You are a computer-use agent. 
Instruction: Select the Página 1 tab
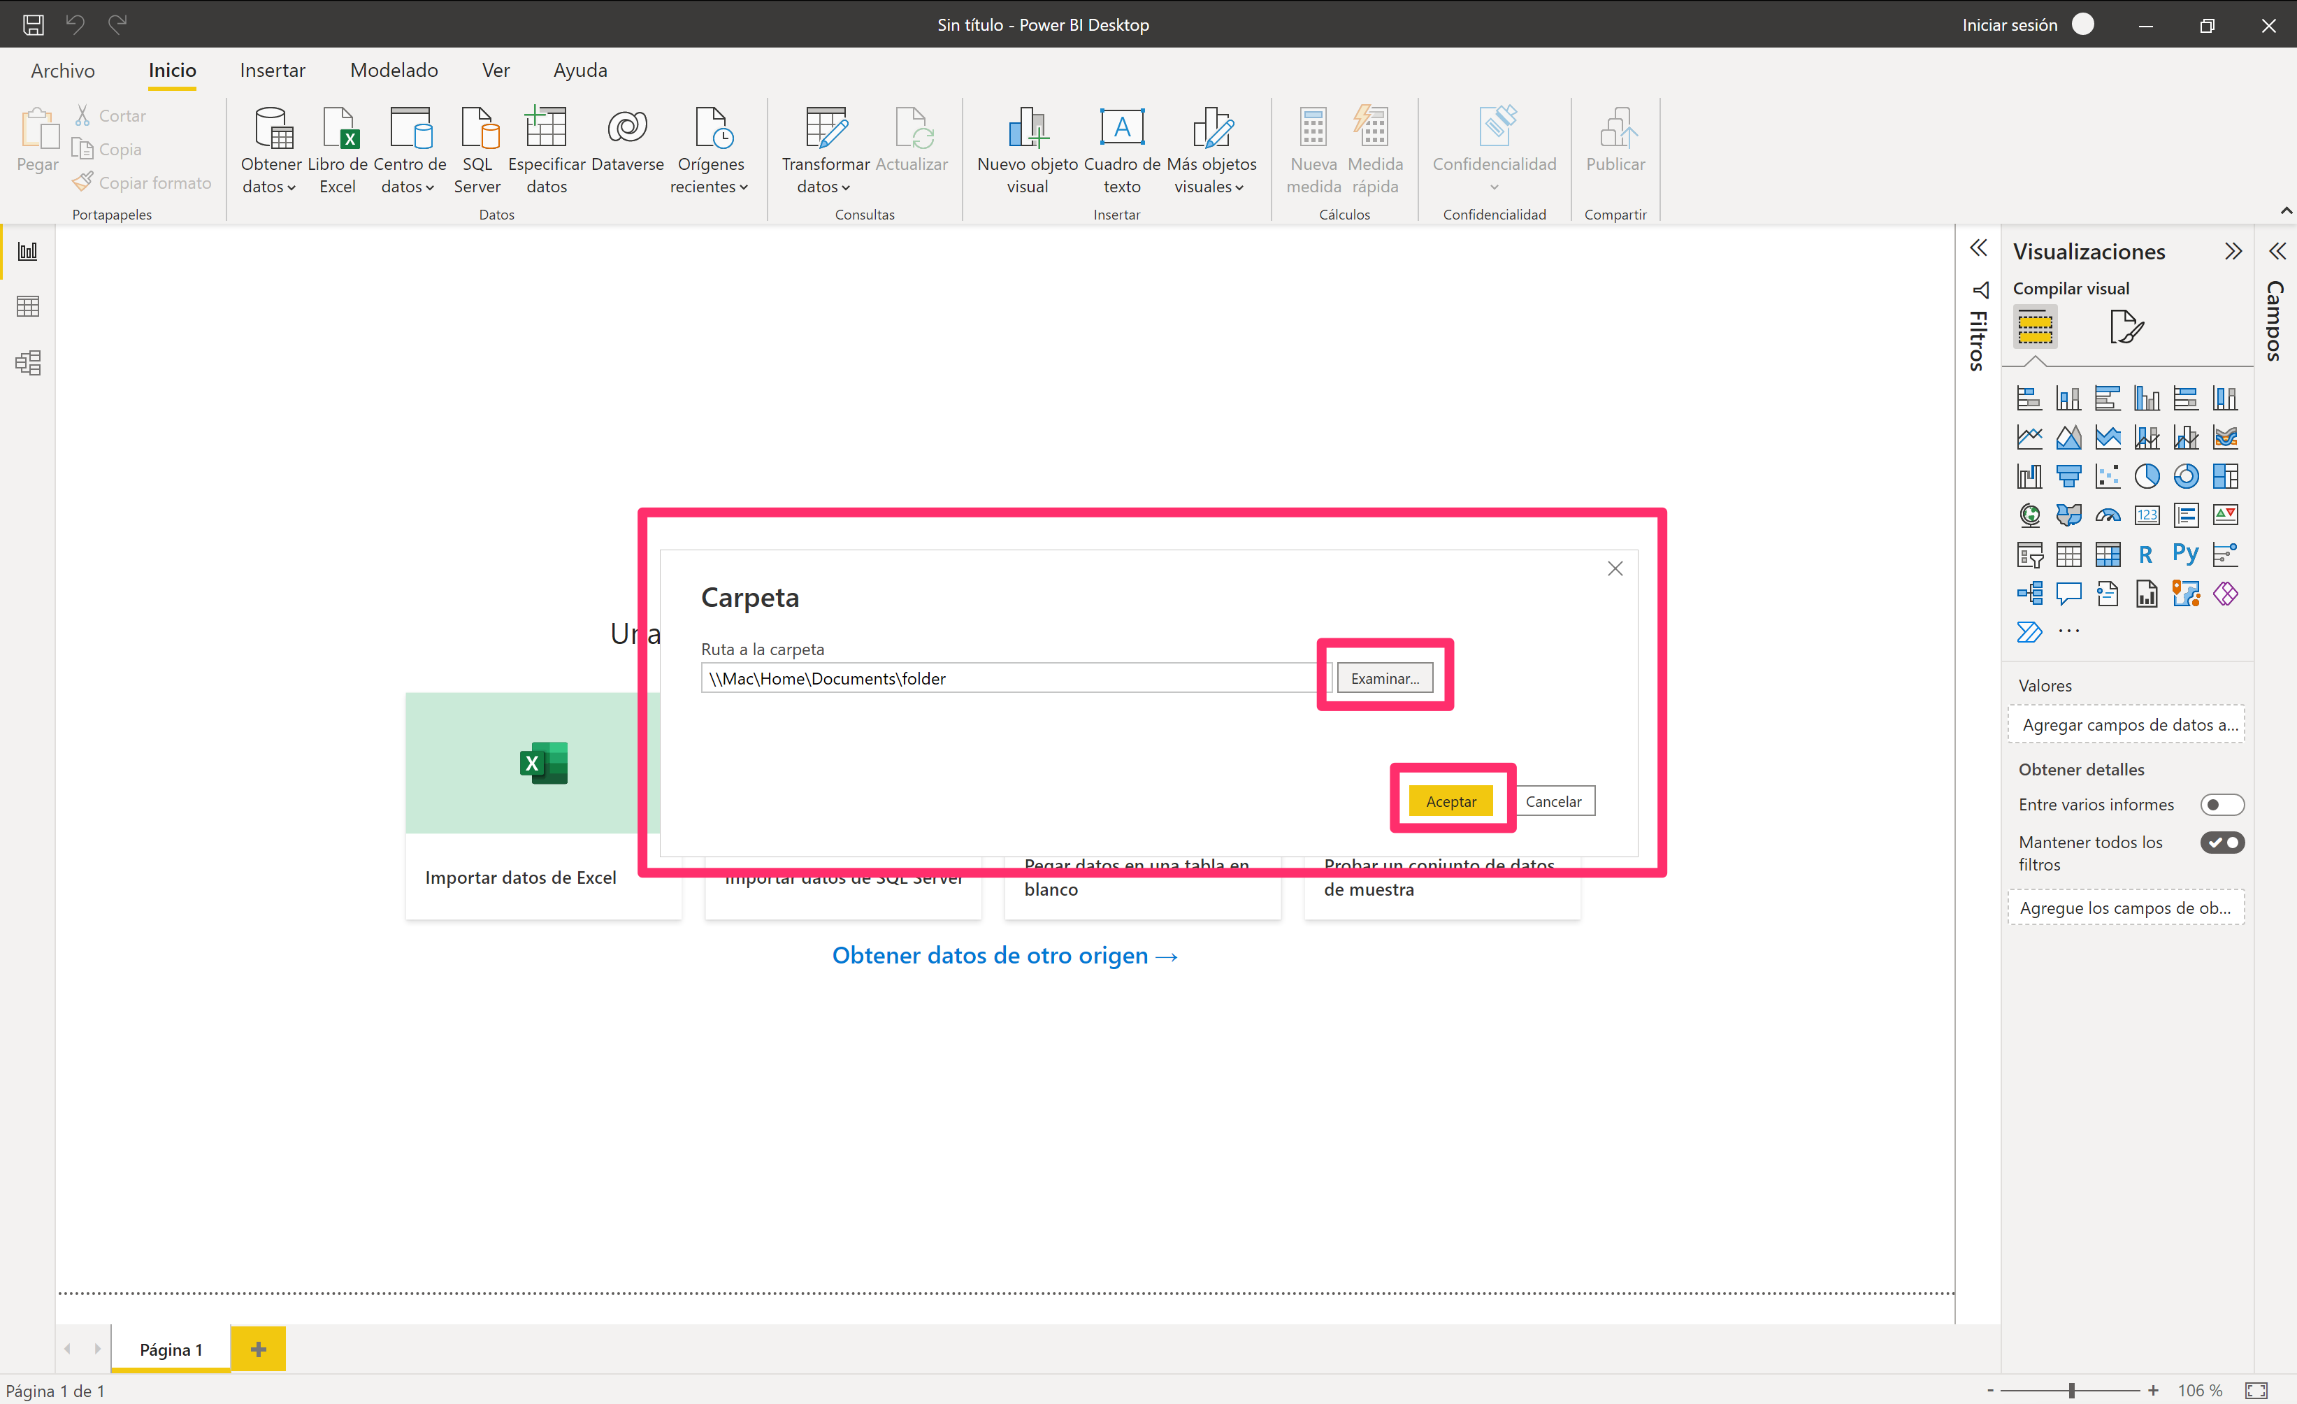(x=171, y=1349)
